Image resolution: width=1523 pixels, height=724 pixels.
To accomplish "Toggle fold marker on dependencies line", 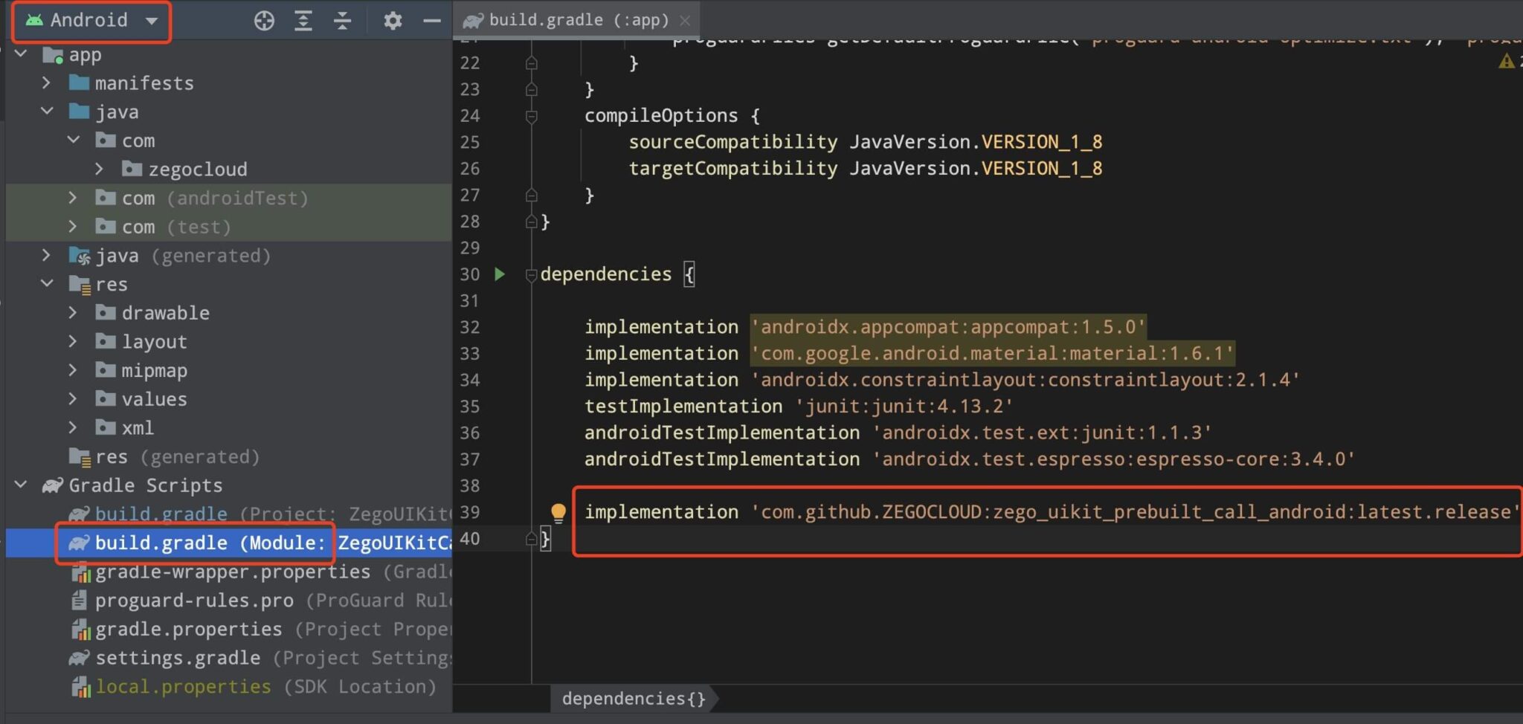I will 531,275.
